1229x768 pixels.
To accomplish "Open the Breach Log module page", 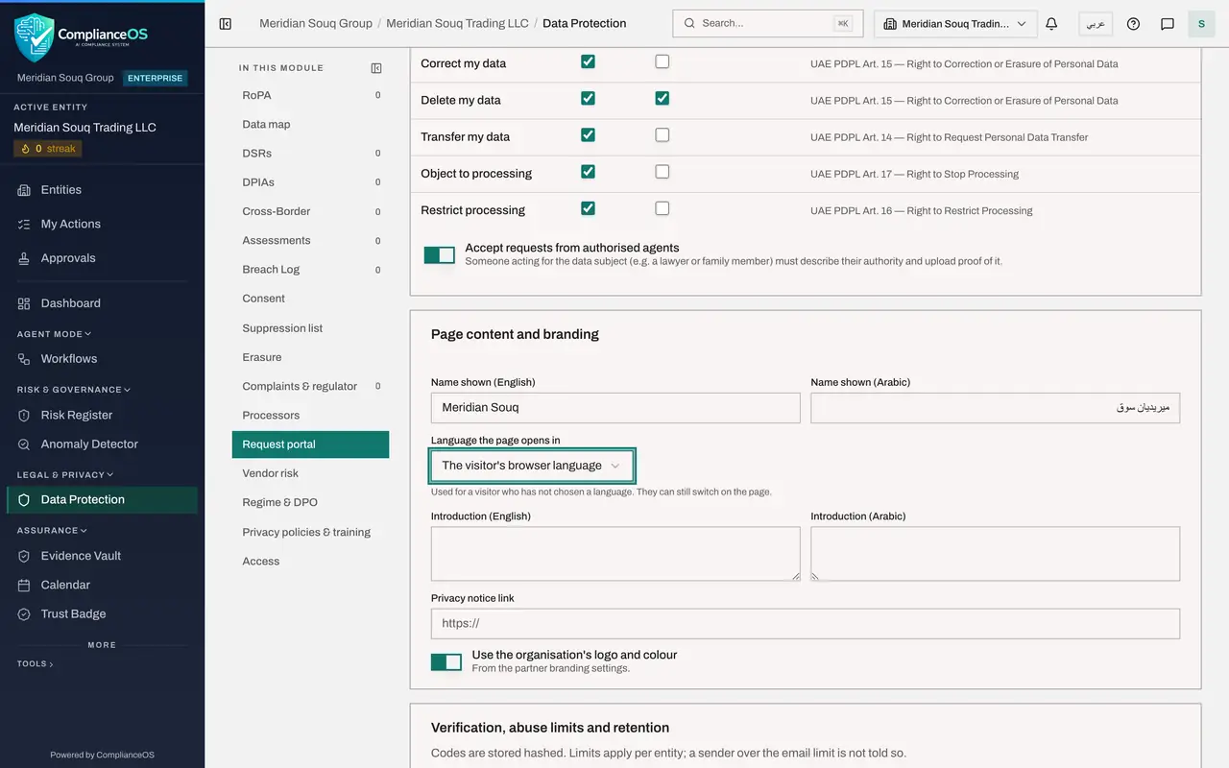I will pos(310,270).
